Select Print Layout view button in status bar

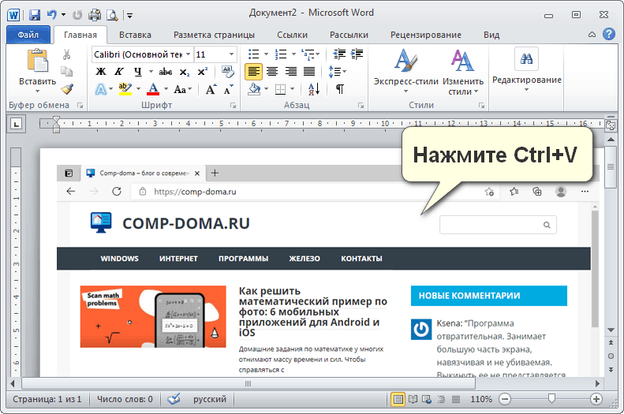click(398, 399)
